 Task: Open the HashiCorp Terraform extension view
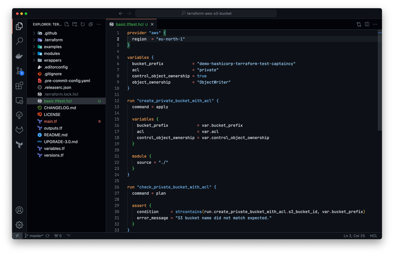click(19, 144)
